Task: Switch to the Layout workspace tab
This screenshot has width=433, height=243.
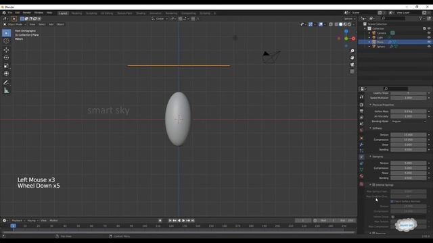Action: point(63,13)
